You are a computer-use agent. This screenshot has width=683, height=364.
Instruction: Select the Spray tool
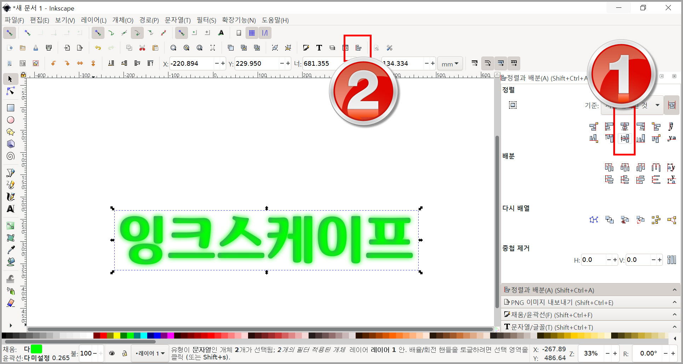pyautogui.click(x=11, y=291)
